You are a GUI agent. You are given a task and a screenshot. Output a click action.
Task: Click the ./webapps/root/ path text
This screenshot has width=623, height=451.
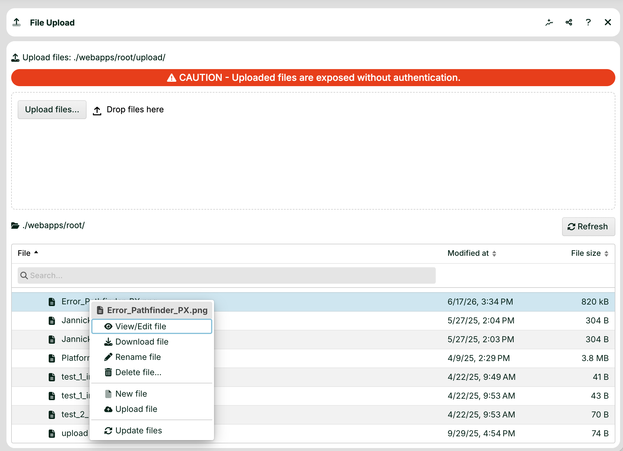click(54, 225)
